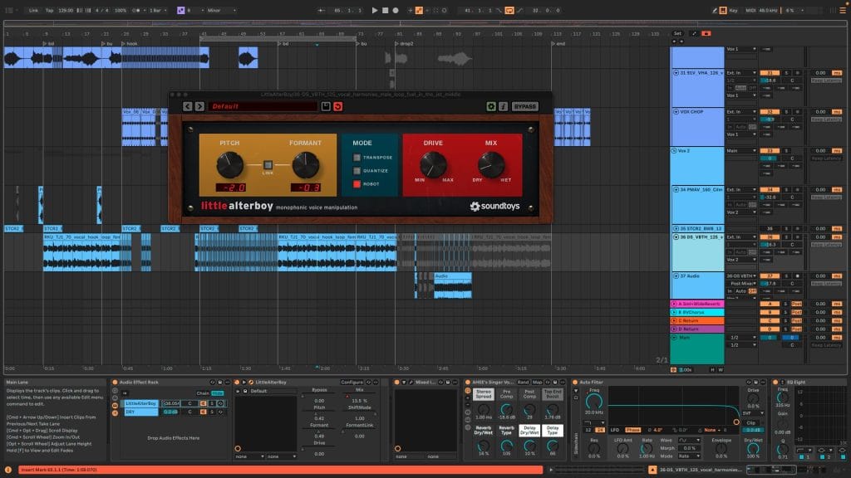
Task: Go to next preset with right arrow
Action: [199, 106]
